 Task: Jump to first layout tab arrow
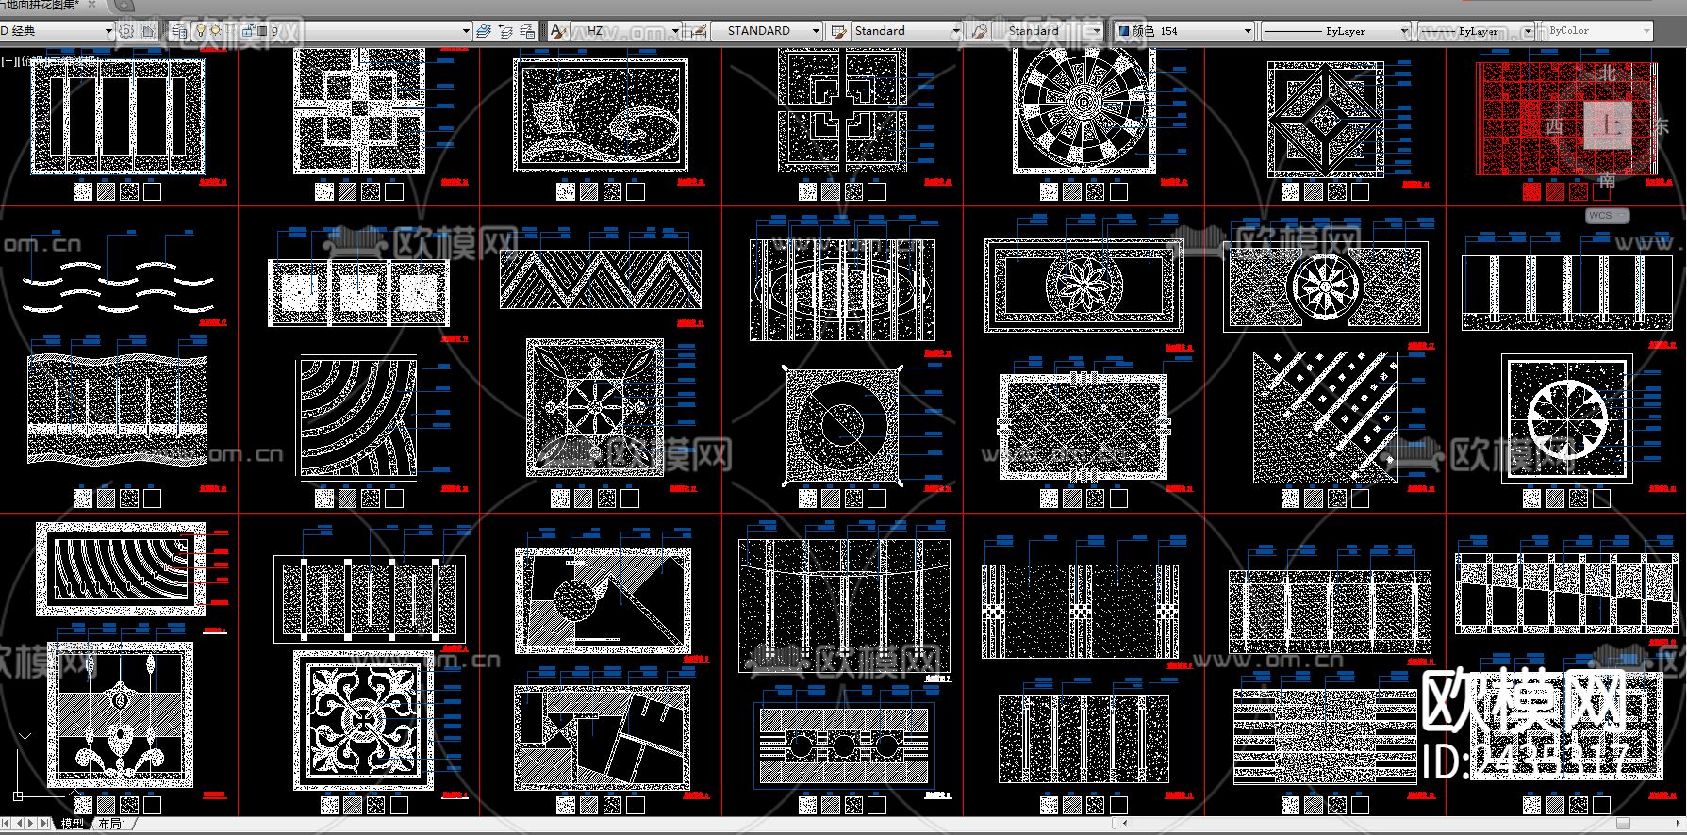pyautogui.click(x=7, y=824)
